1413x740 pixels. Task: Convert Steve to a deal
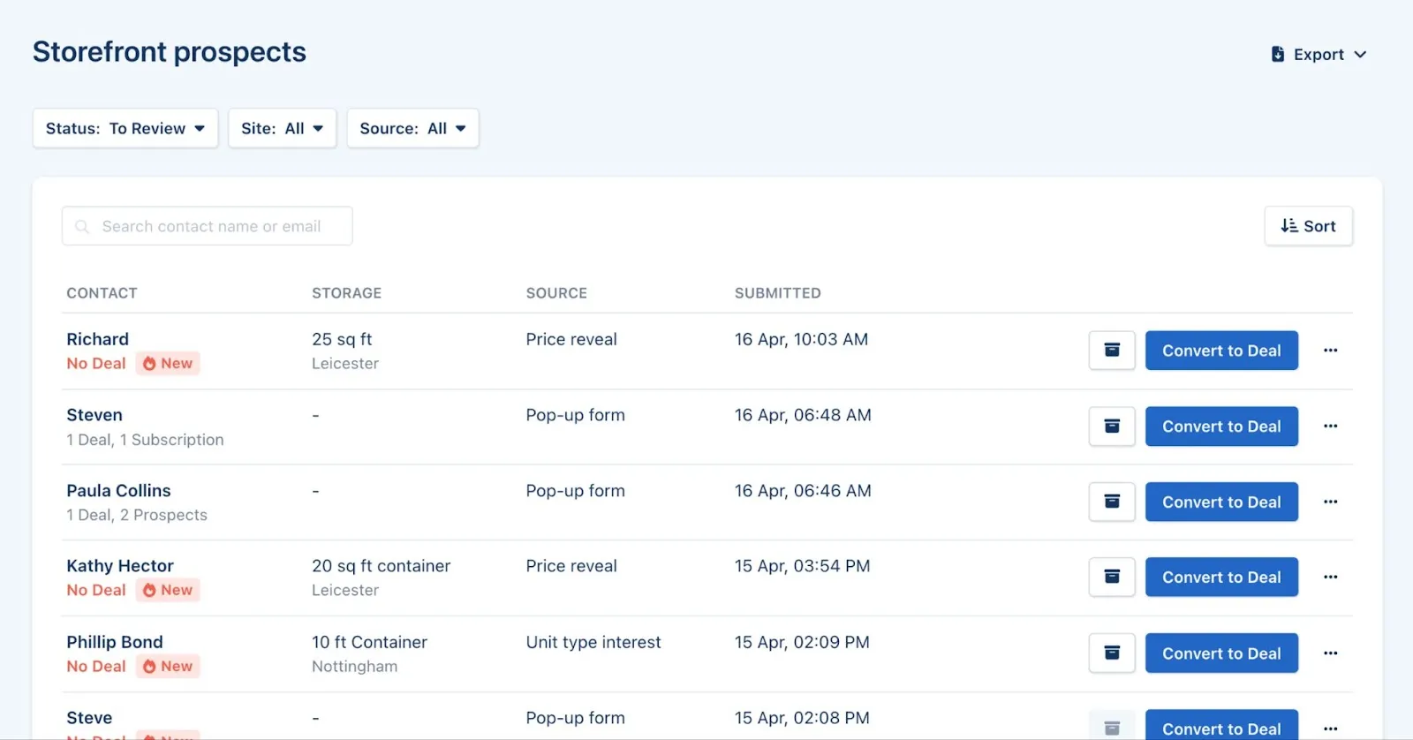tap(1221, 727)
